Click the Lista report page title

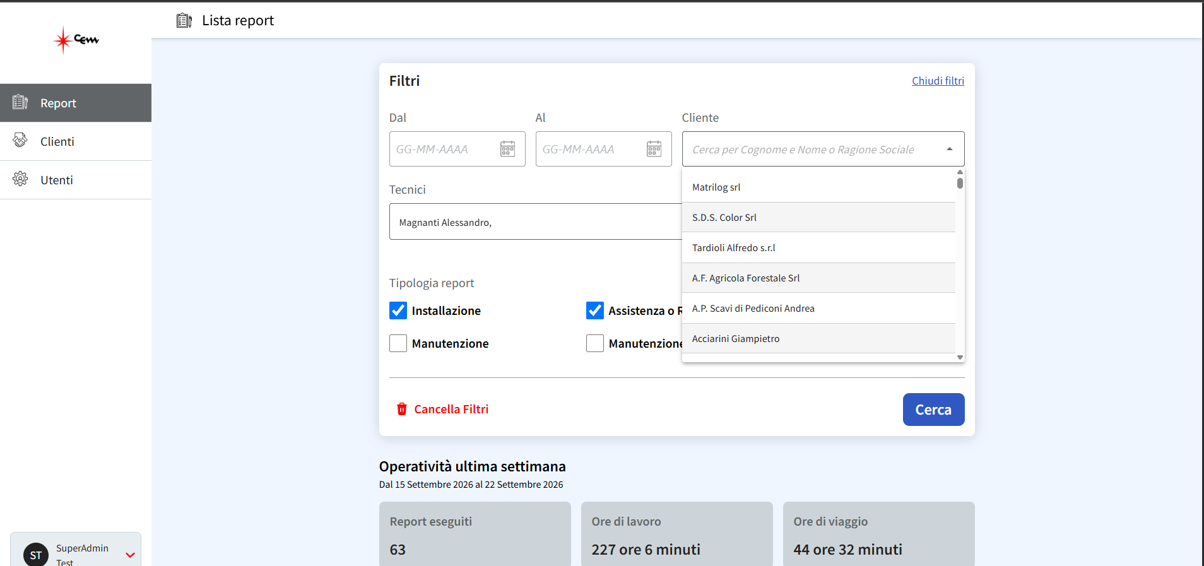click(x=238, y=20)
